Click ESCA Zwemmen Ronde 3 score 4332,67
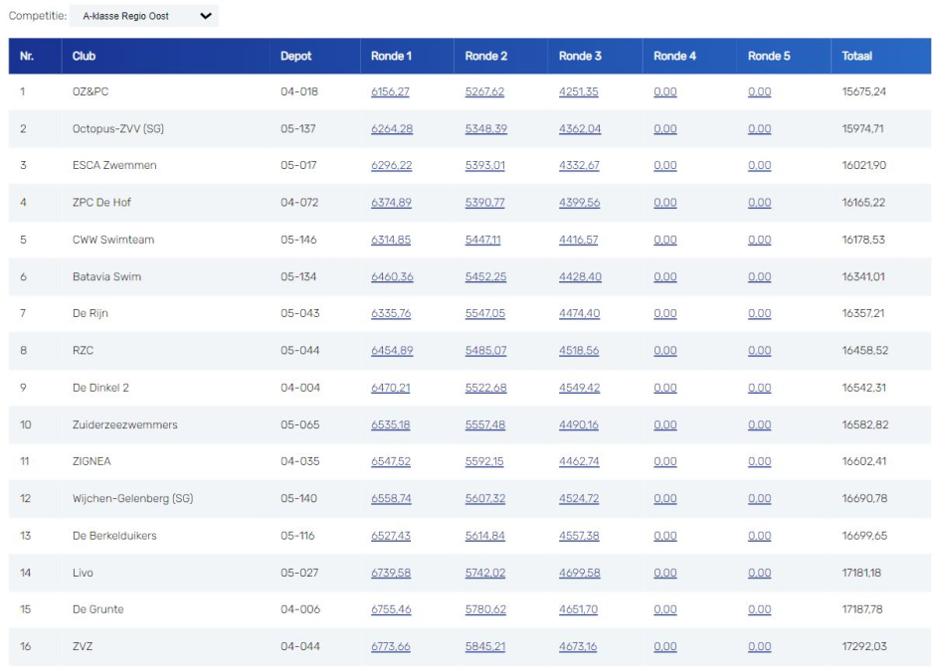 point(579,165)
